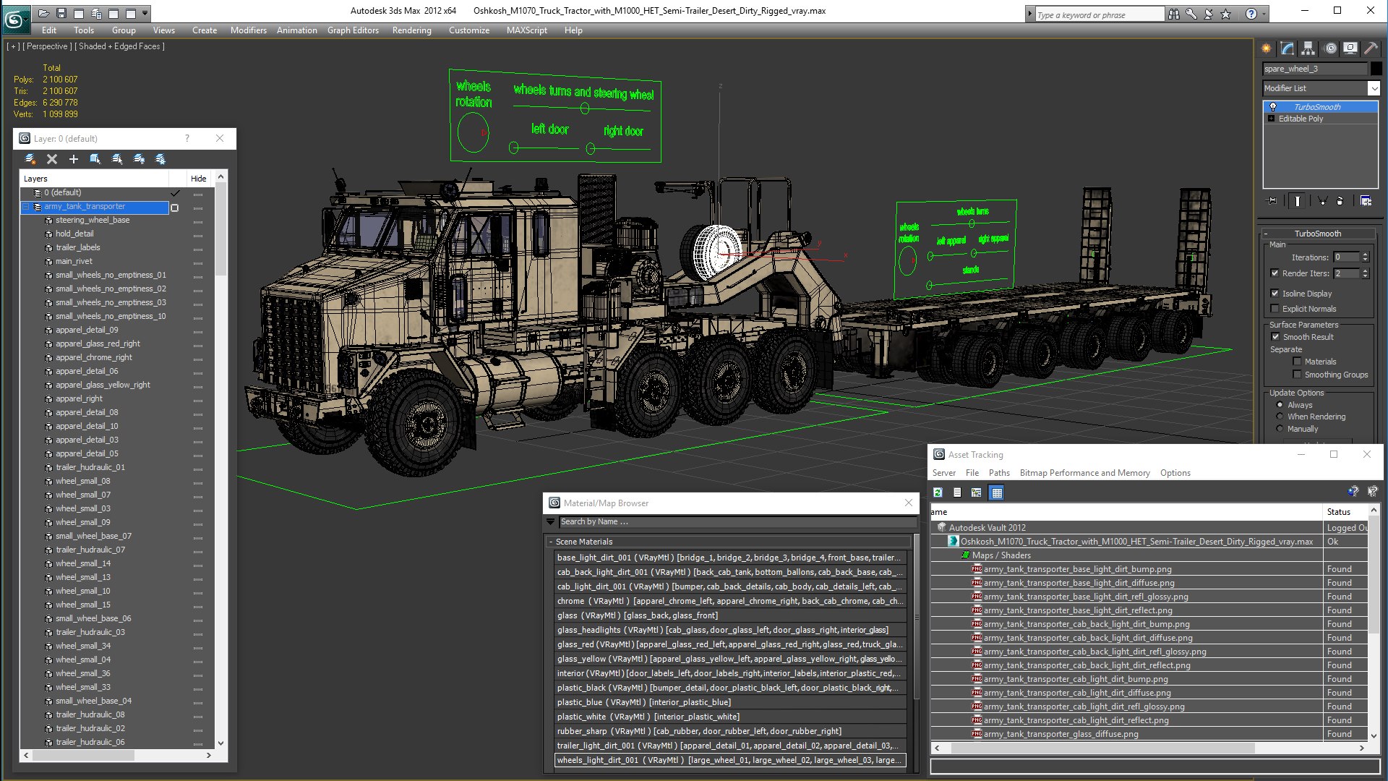
Task: Add selected objects to layer plus icon
Action: pyautogui.click(x=74, y=159)
